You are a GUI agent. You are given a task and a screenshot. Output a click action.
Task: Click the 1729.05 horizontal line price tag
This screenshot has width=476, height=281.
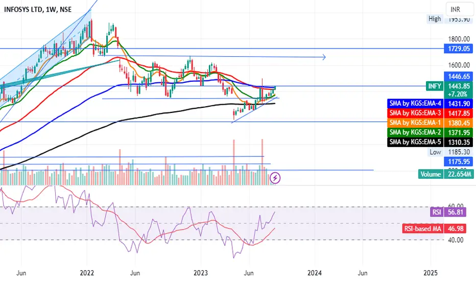coord(459,49)
